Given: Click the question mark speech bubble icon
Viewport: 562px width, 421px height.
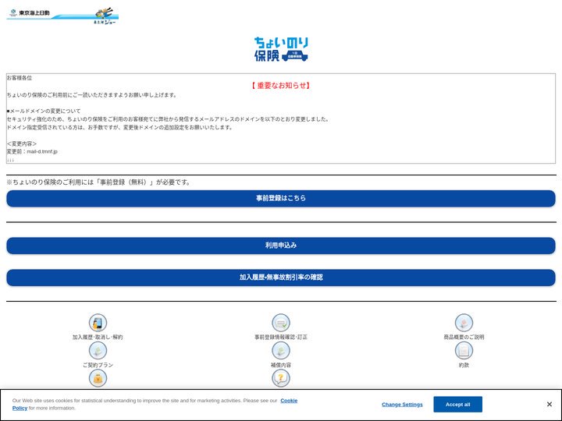Looking at the screenshot, I should pos(281,378).
